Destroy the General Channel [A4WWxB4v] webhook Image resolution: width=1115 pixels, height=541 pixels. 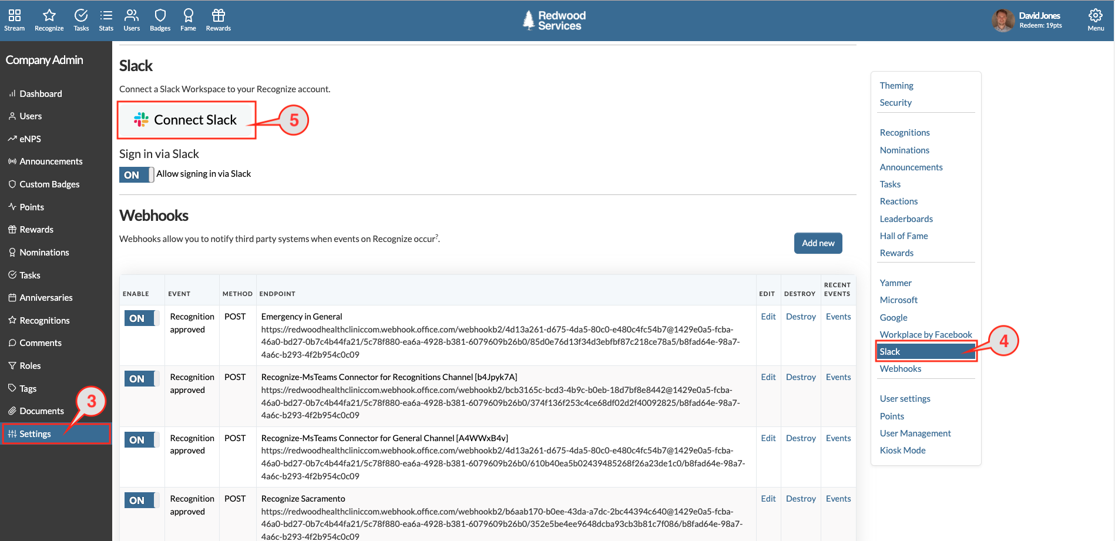(x=801, y=438)
